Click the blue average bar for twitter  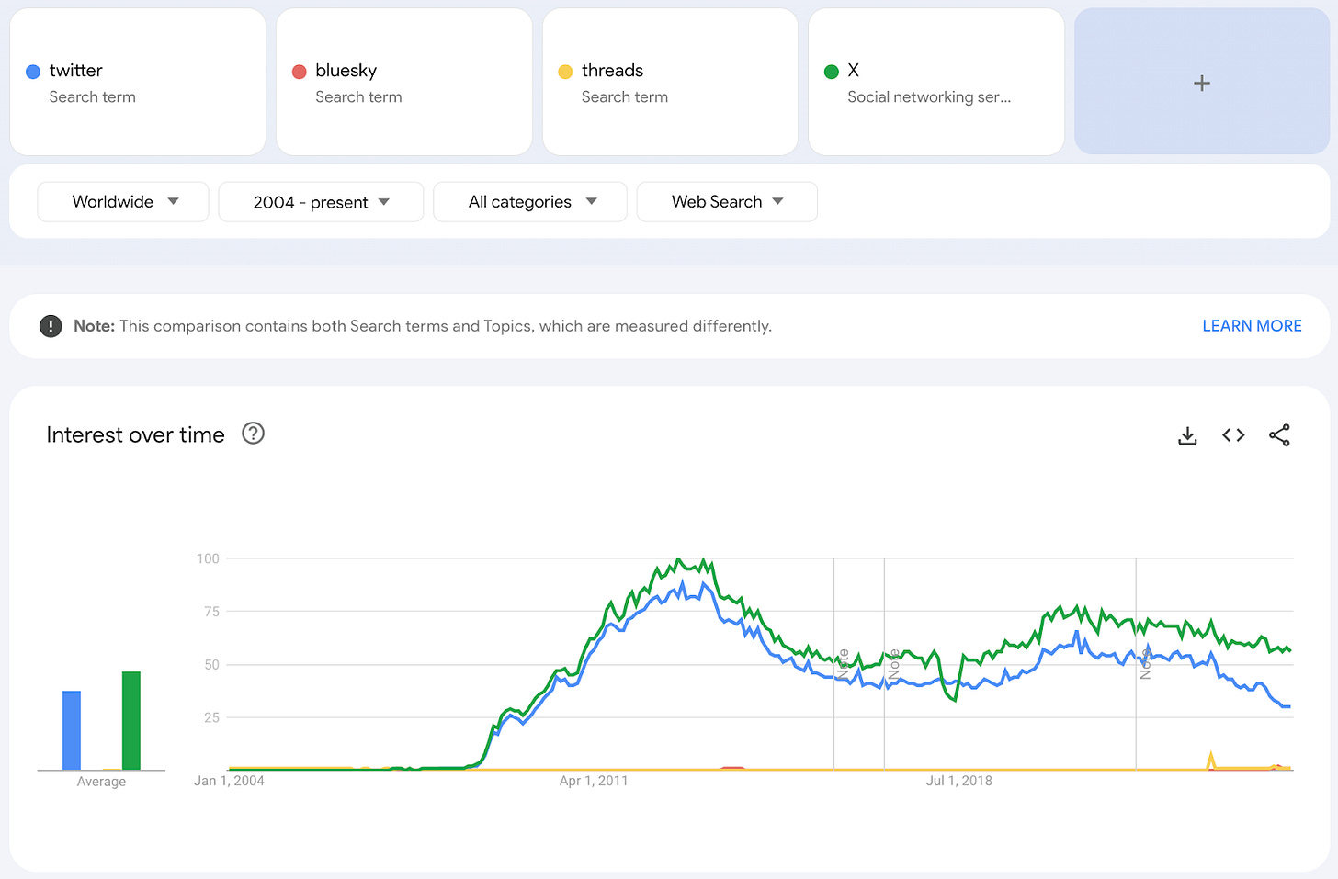click(x=72, y=730)
